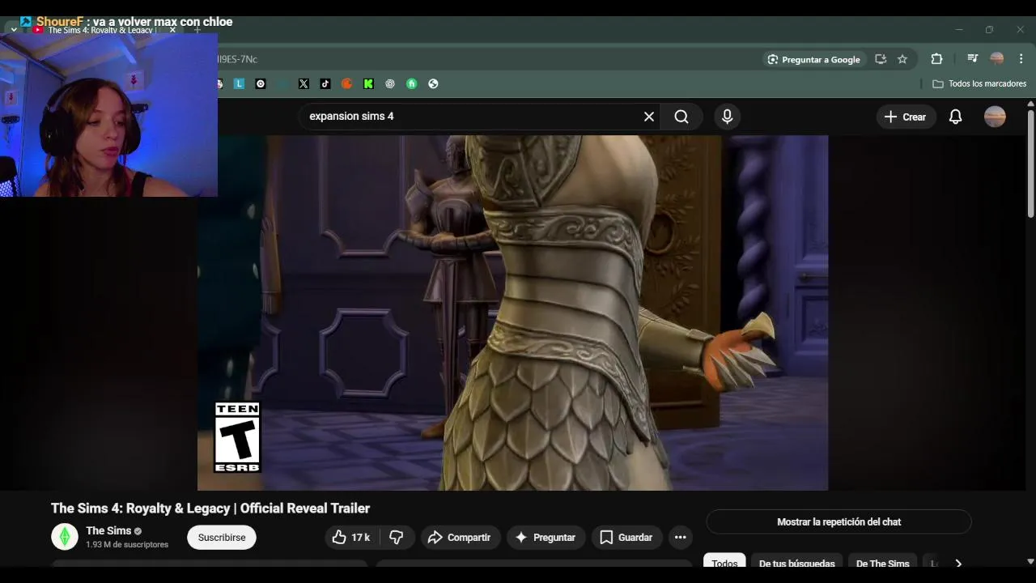Click the black circle bookmark icon

coord(261,83)
